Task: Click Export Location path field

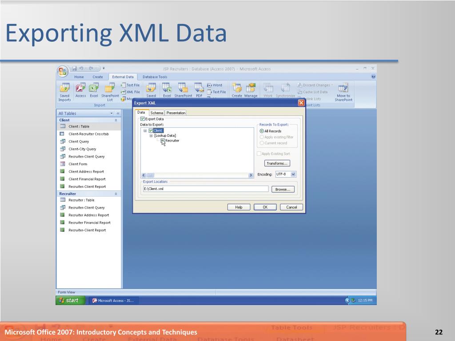Action: coord(206,189)
